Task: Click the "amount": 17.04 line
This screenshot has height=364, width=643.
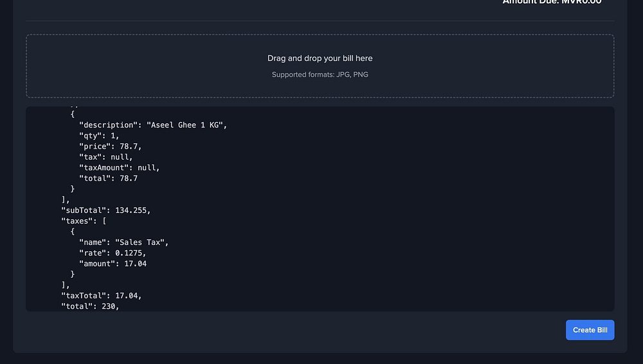Action: pyautogui.click(x=113, y=264)
